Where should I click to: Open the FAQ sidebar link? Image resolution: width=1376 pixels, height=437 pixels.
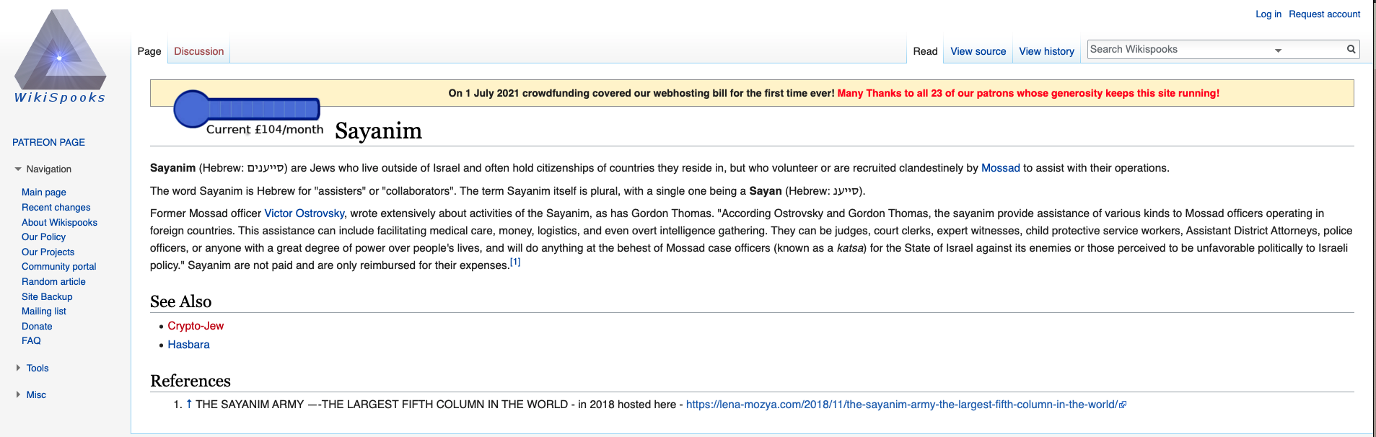(31, 340)
